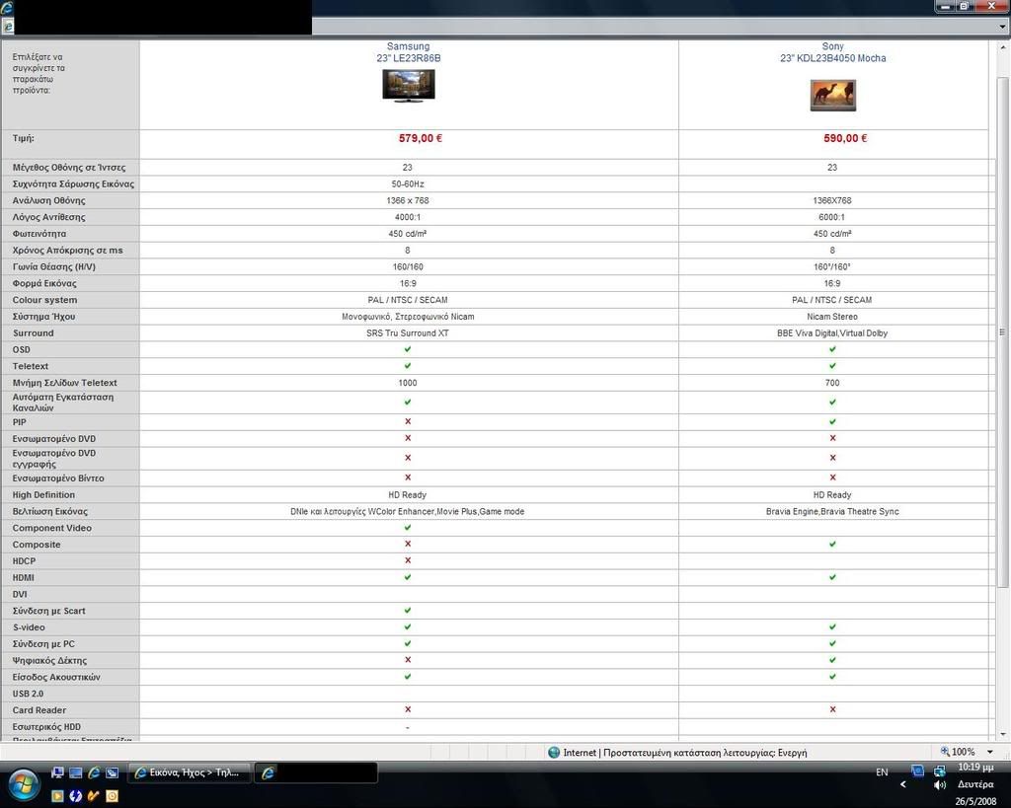Click the SRS Tru Surround XT value
Image resolution: width=1011 pixels, height=808 pixels.
408,333
